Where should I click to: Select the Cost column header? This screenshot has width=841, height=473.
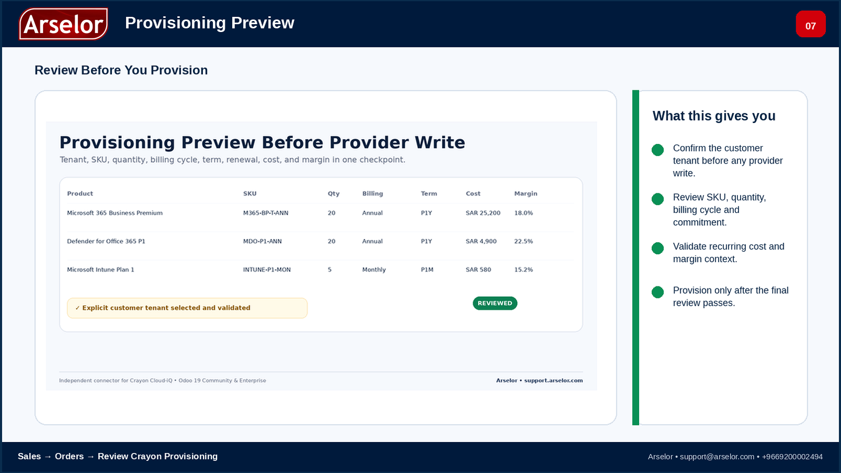[473, 193]
